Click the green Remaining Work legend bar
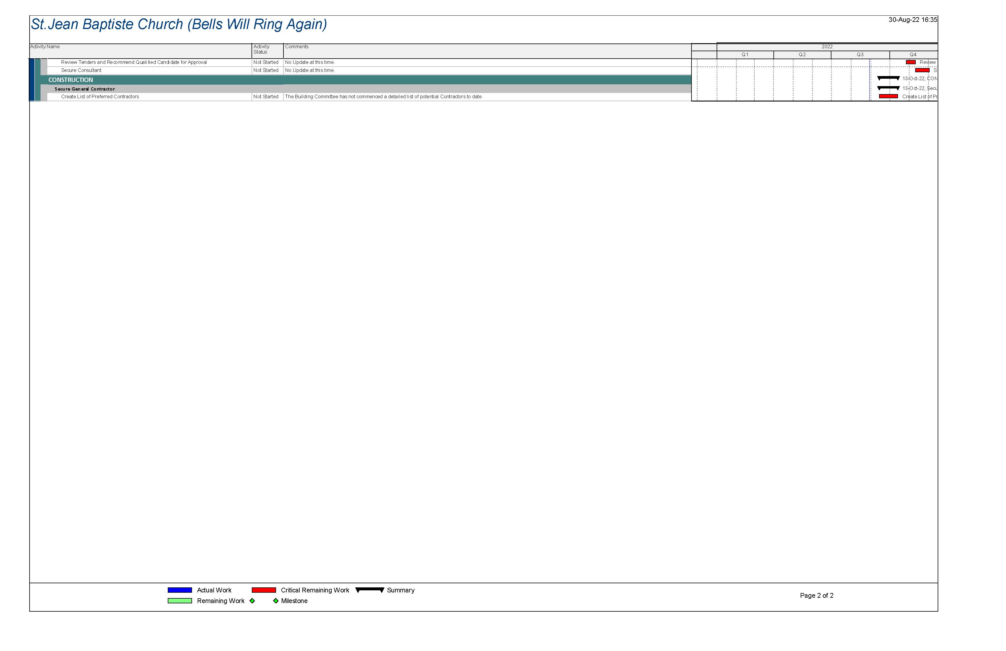The height and width of the screenshot is (651, 1006). 180,601
